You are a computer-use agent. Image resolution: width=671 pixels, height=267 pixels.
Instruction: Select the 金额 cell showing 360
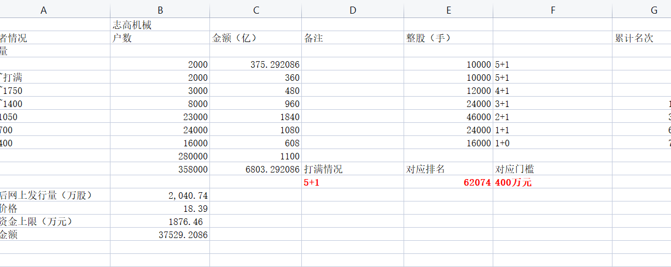click(x=255, y=77)
